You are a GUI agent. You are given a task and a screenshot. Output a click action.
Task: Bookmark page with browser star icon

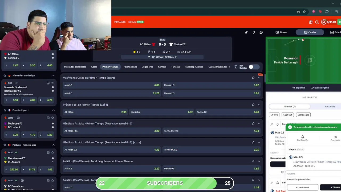304,12
